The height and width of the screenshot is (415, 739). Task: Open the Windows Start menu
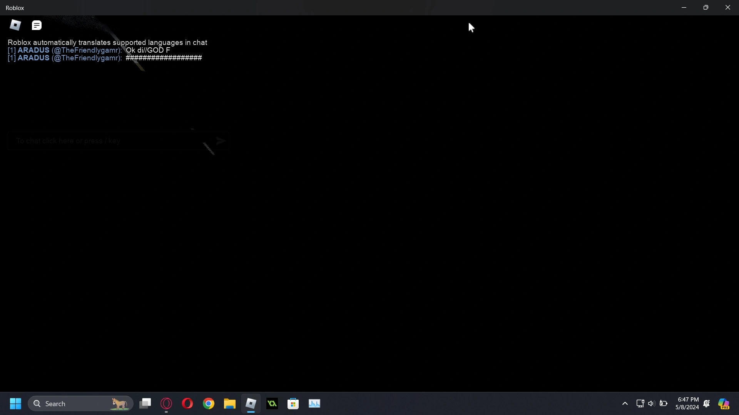(15, 403)
